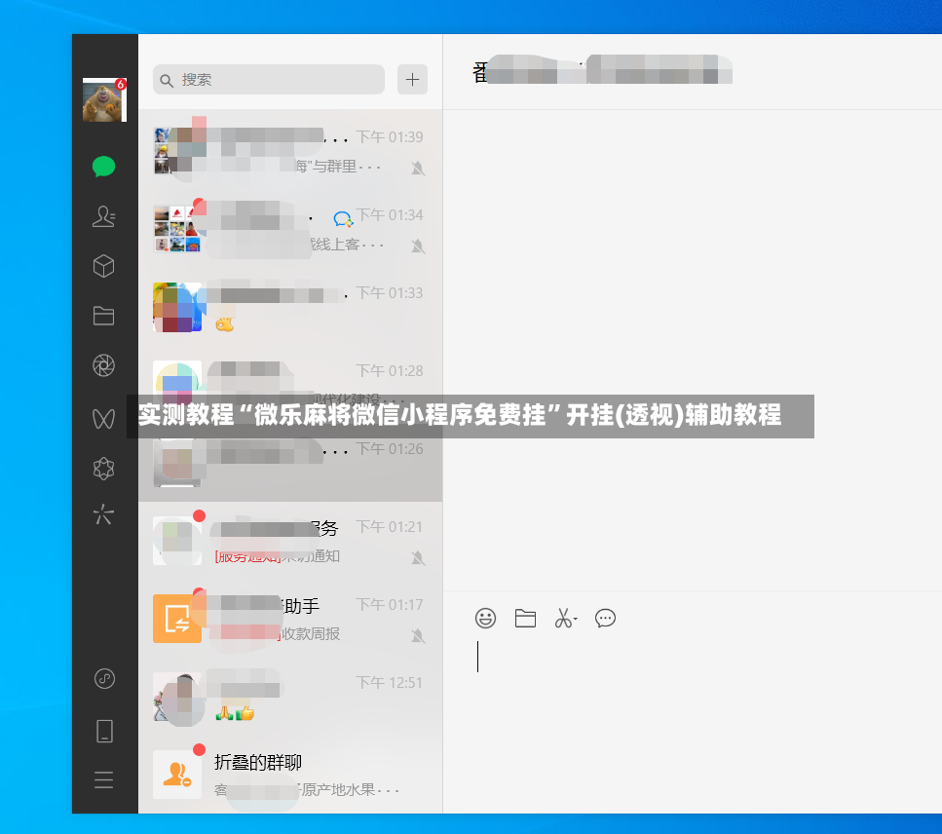The image size is (942, 834).
Task: Click send file folder icon in toolbar
Action: (525, 618)
